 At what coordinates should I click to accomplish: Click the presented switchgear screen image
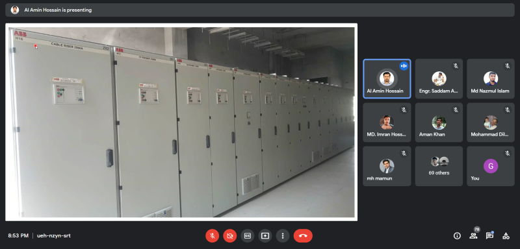(181, 122)
